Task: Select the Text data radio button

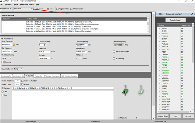Action: tap(2, 91)
